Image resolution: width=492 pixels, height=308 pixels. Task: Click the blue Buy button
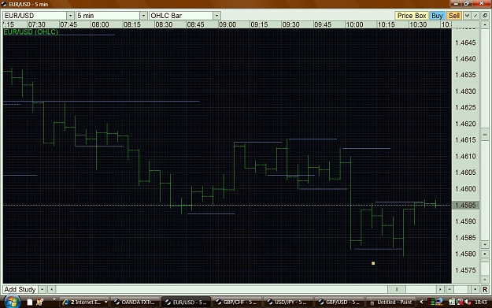pyautogui.click(x=437, y=16)
